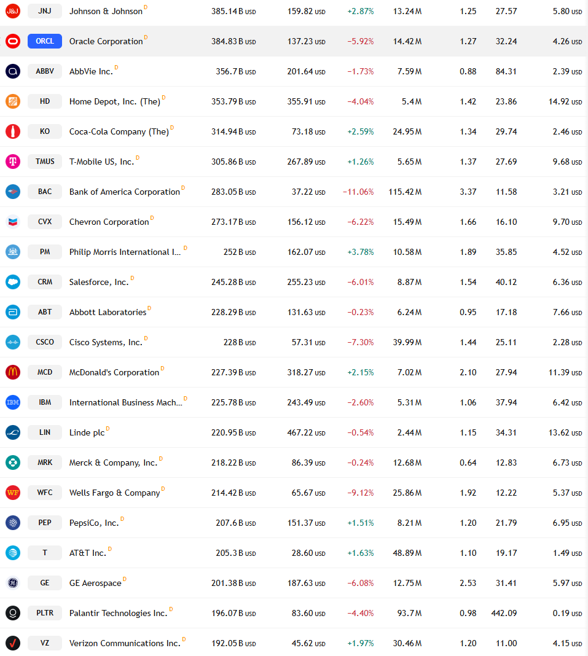Viewport: 588px width, 656px height.
Task: Click Coca-Cola's 24.95 M volume
Action: click(407, 132)
